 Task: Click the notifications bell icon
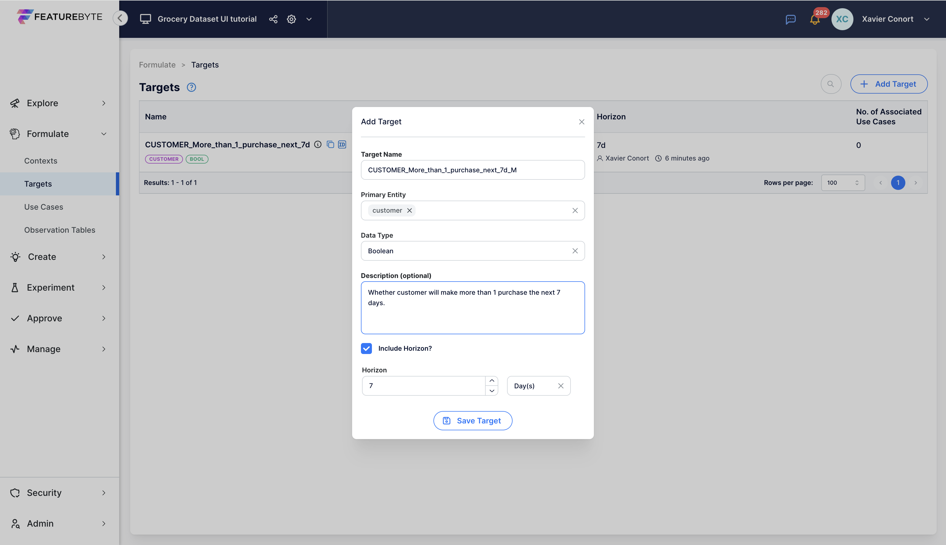click(814, 19)
